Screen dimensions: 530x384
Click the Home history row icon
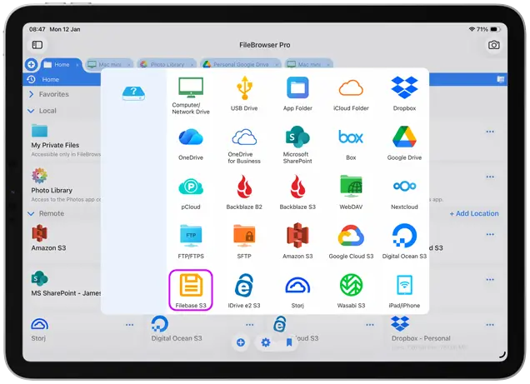[32, 79]
